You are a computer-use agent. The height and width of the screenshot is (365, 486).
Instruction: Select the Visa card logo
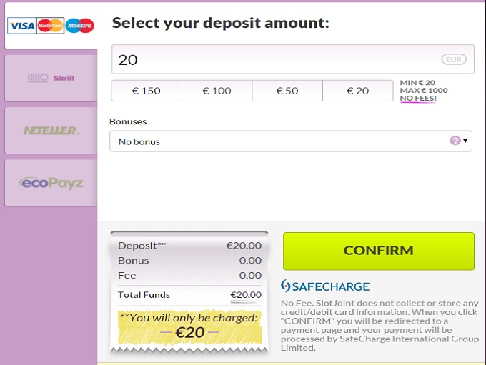(21, 26)
